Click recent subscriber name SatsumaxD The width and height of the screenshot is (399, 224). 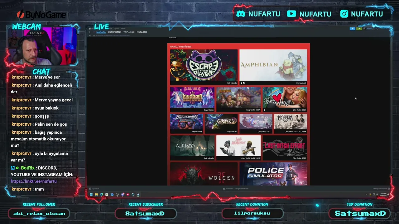pyautogui.click(x=145, y=213)
